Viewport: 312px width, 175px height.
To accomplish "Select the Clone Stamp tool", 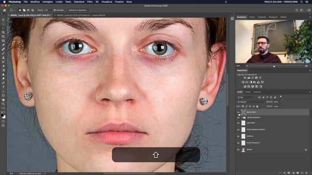I will [3, 57].
